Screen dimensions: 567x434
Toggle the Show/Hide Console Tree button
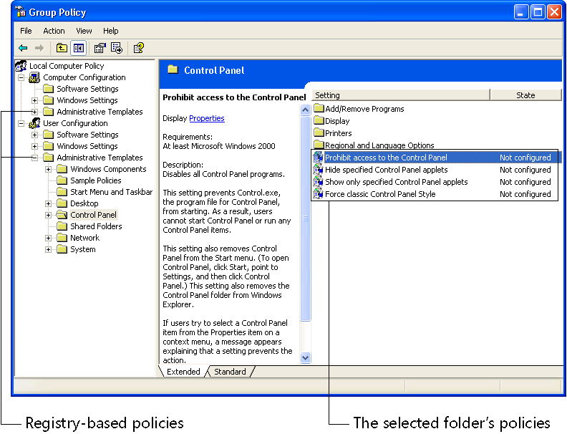[x=79, y=48]
